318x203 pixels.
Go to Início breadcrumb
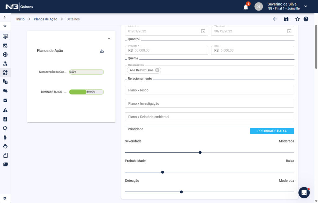coord(20,19)
